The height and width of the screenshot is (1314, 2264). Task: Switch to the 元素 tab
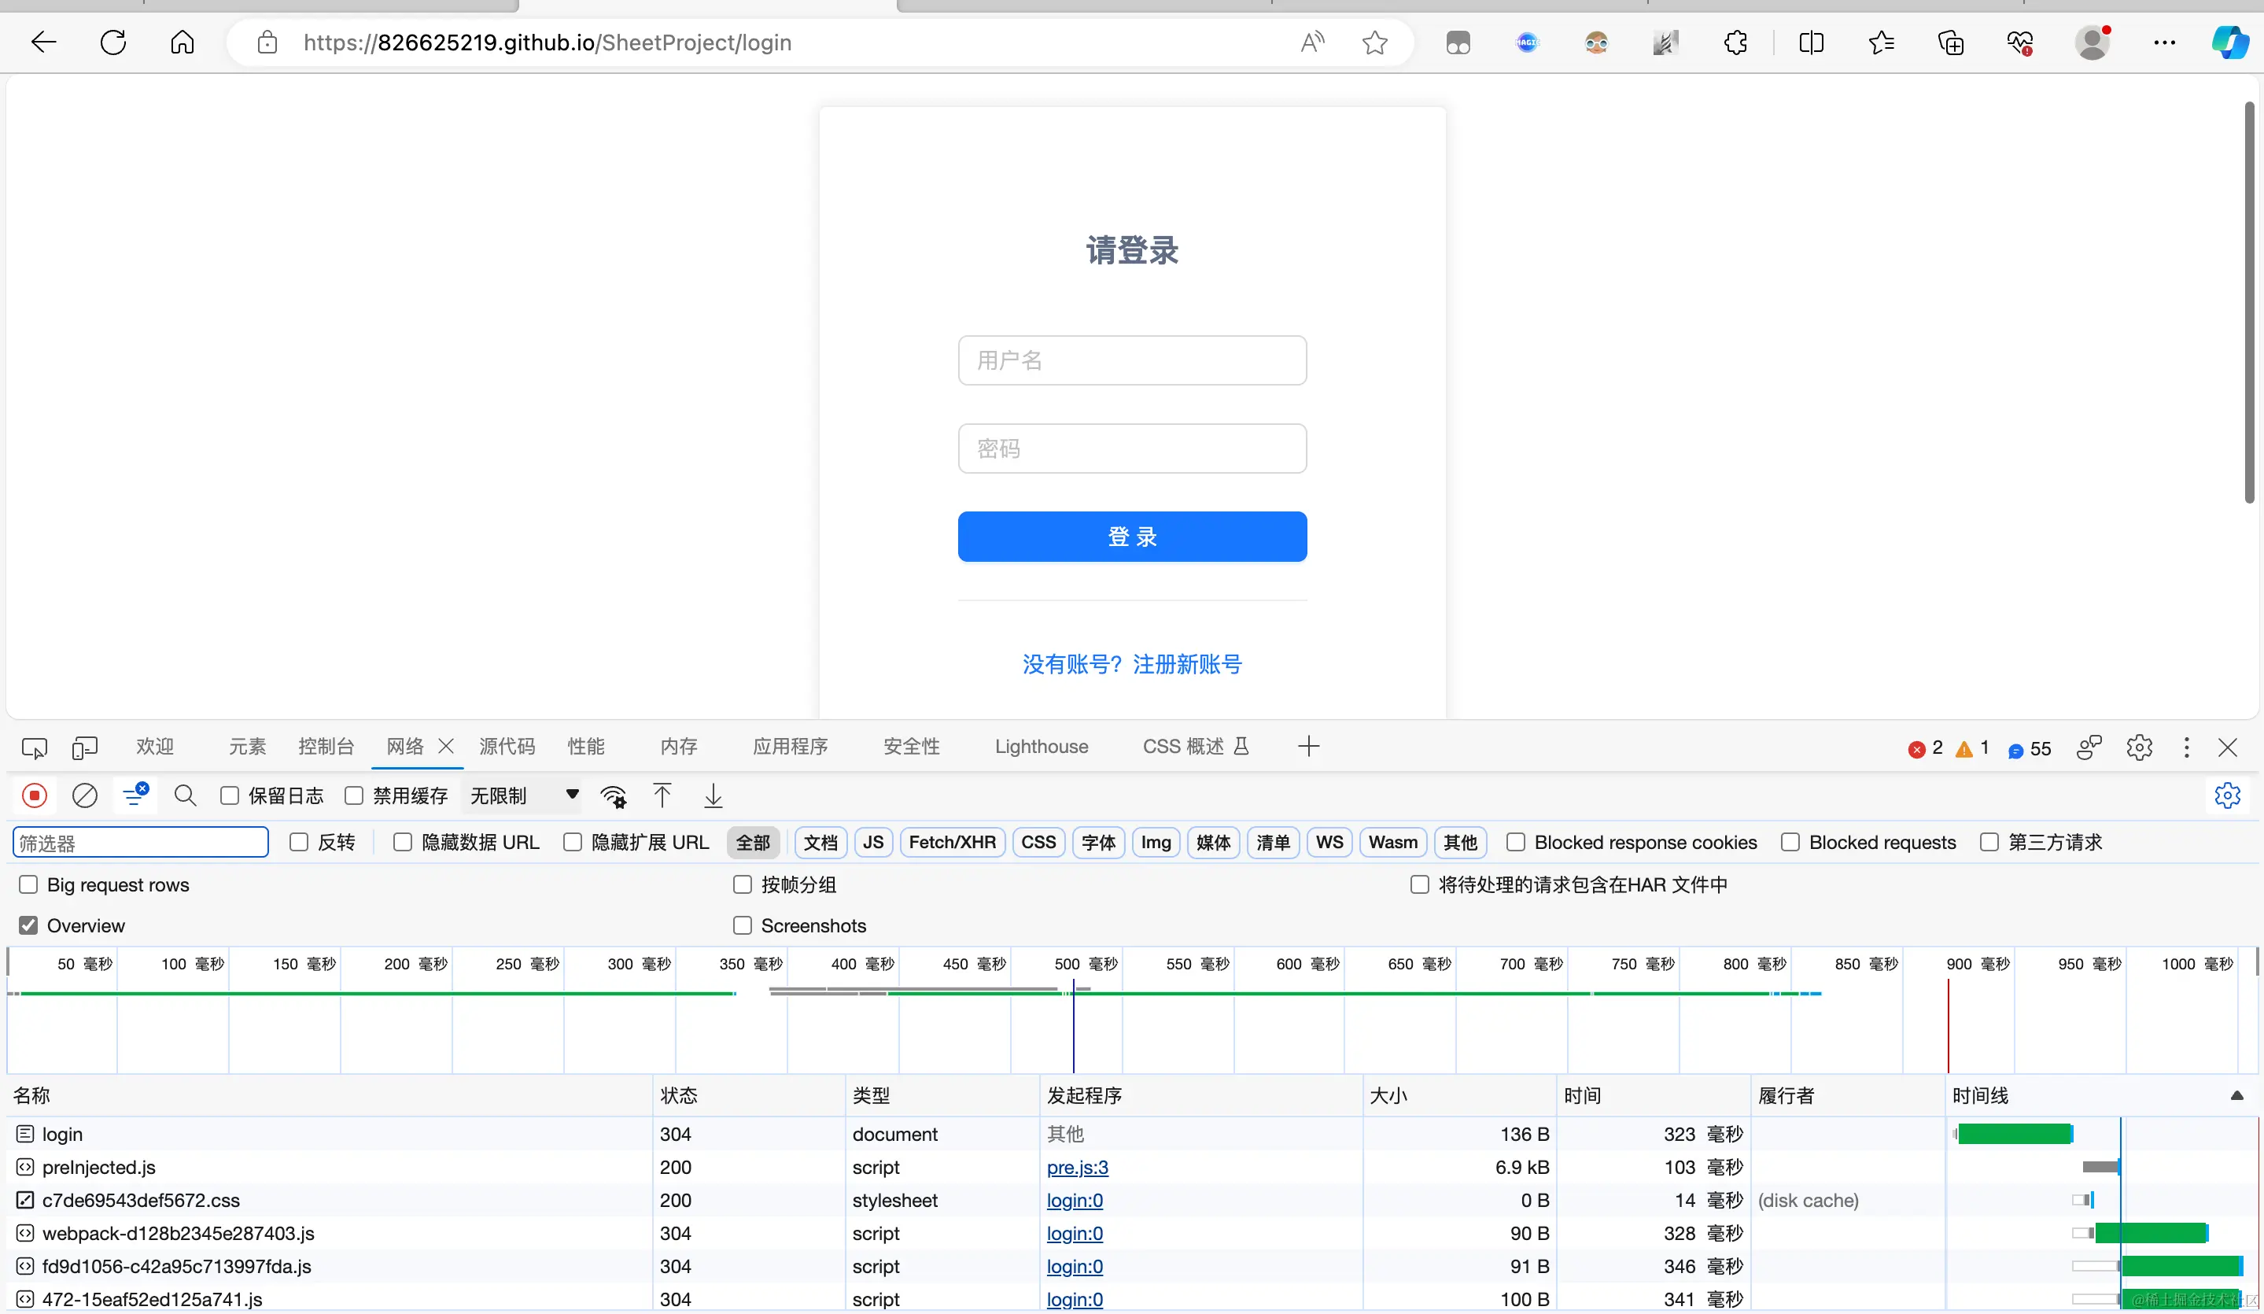click(x=247, y=746)
